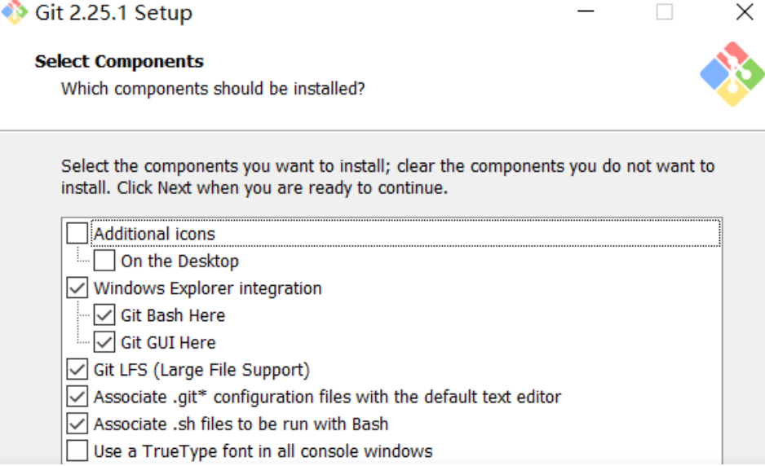Click the large Git logo in the header

[x=731, y=74]
